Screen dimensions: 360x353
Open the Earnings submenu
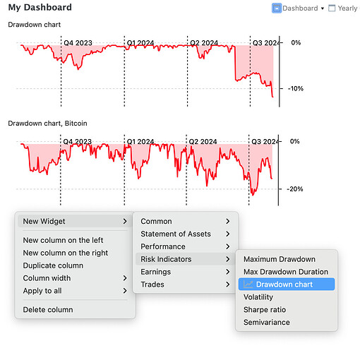(186, 272)
